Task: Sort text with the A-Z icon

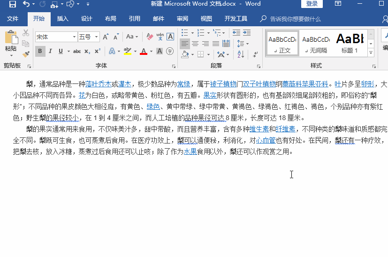Action: pos(241,54)
